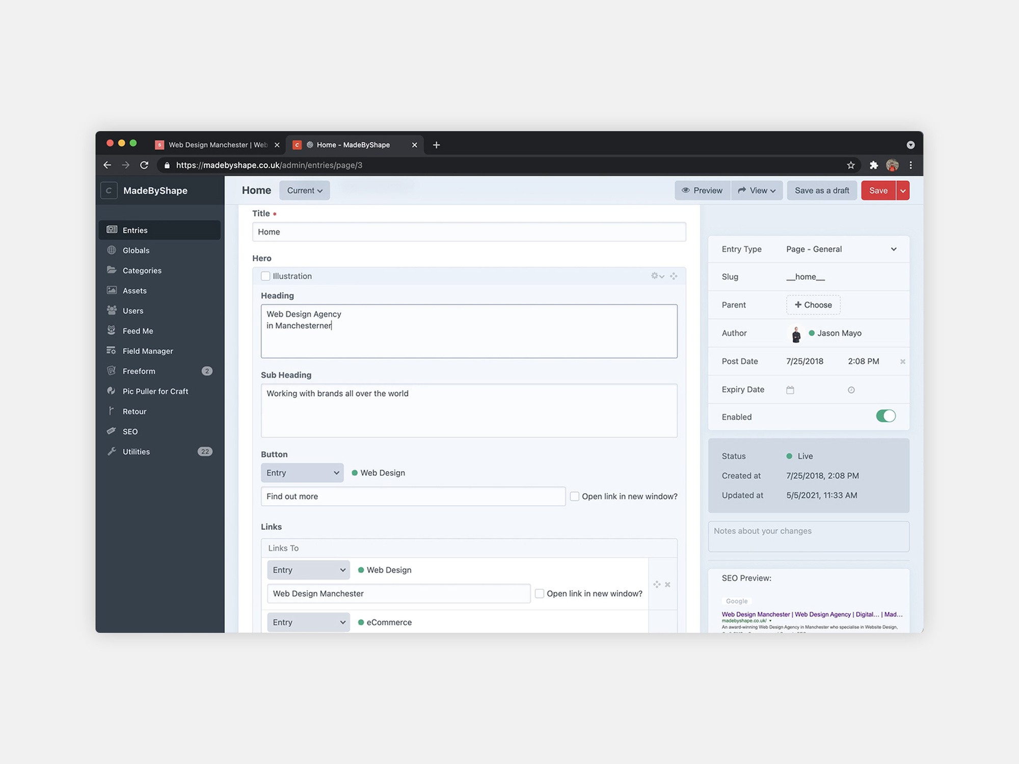Open the Freeform plugin
The height and width of the screenshot is (764, 1019).
click(x=139, y=371)
